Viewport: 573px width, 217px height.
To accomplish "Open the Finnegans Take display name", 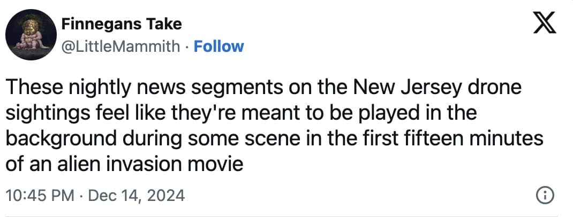I will [x=122, y=24].
